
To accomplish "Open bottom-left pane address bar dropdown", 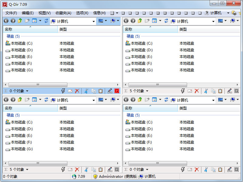I will coord(94,100).
